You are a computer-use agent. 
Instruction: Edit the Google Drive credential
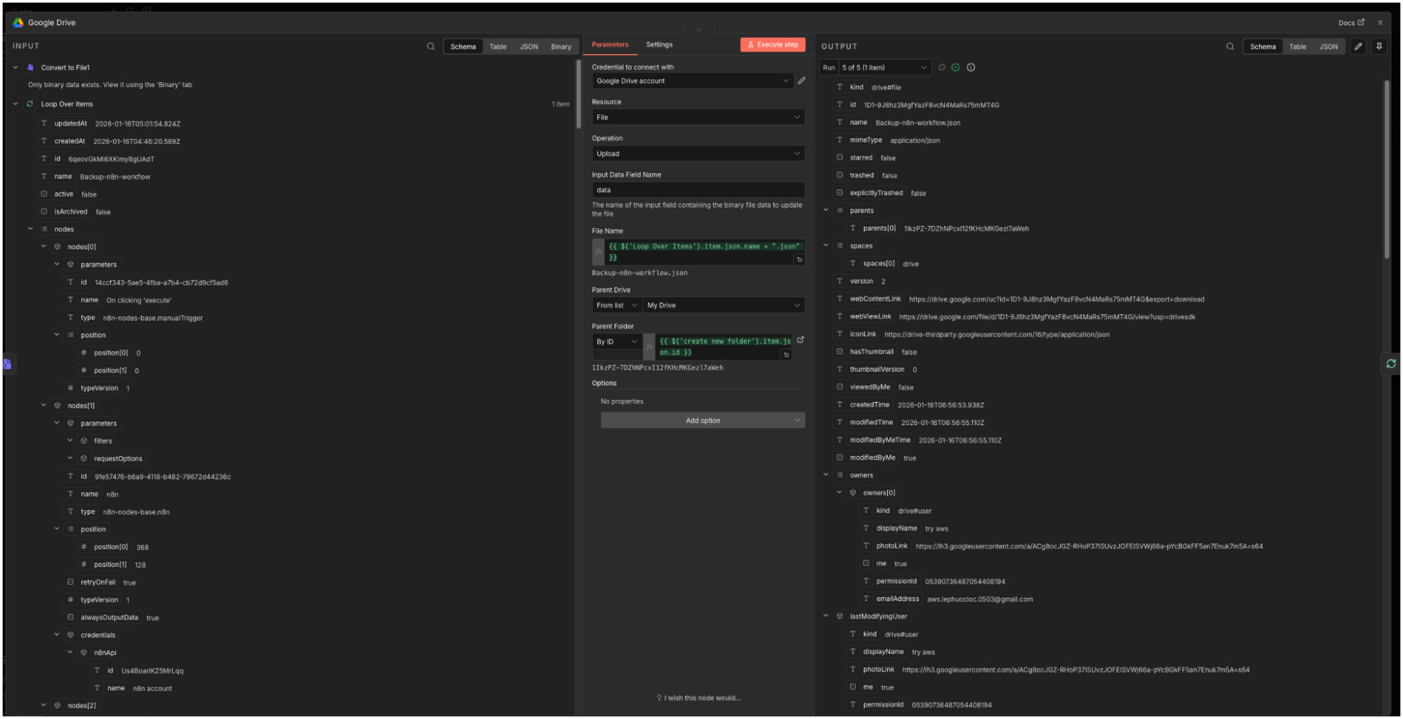click(x=802, y=81)
